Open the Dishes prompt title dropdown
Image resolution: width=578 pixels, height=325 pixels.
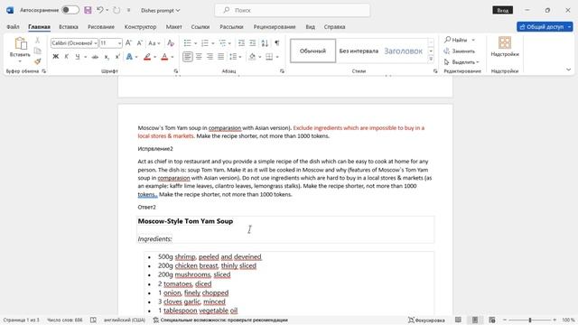161,10
